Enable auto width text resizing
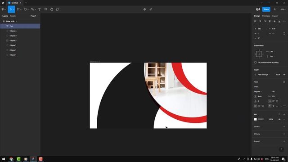 pos(270,101)
